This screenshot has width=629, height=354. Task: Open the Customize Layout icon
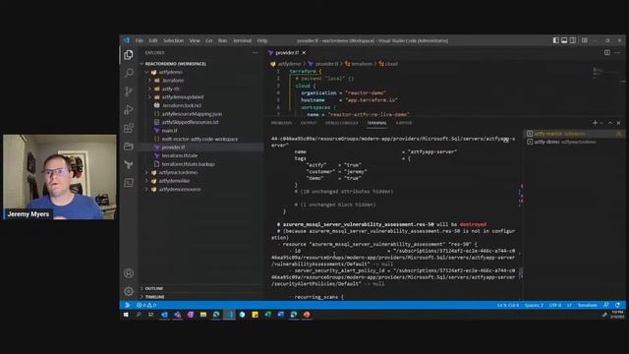tap(585, 40)
